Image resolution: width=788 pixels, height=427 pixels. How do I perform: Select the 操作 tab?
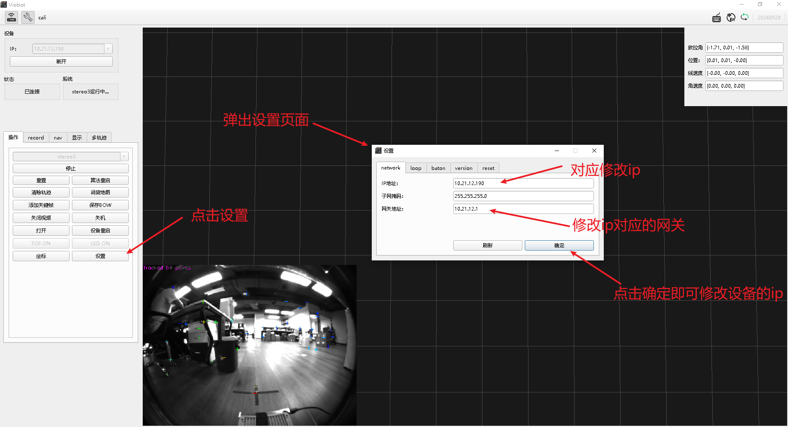(14, 137)
